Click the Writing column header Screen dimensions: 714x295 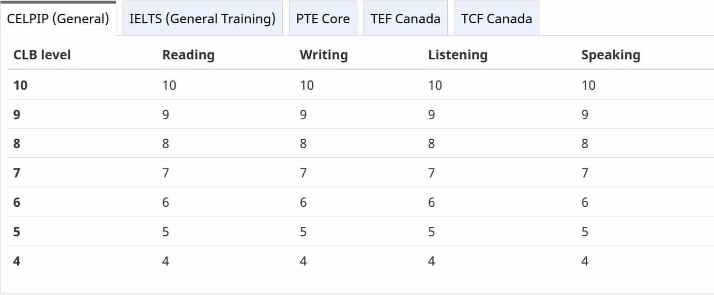[x=324, y=55]
